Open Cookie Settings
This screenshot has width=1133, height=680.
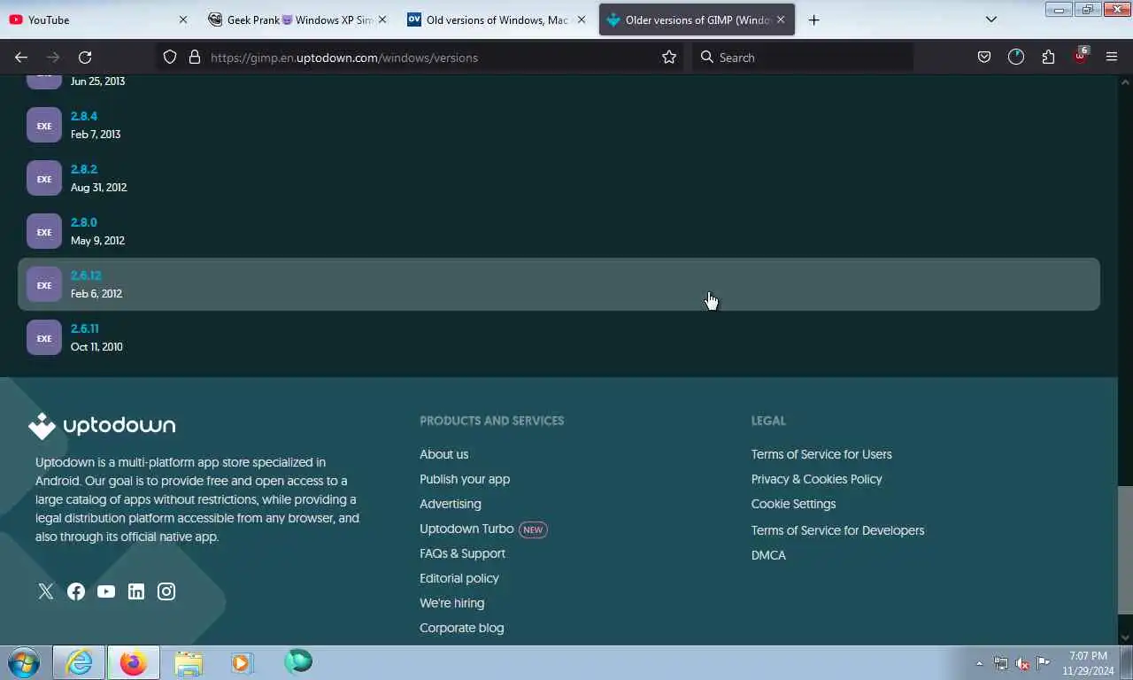793,504
